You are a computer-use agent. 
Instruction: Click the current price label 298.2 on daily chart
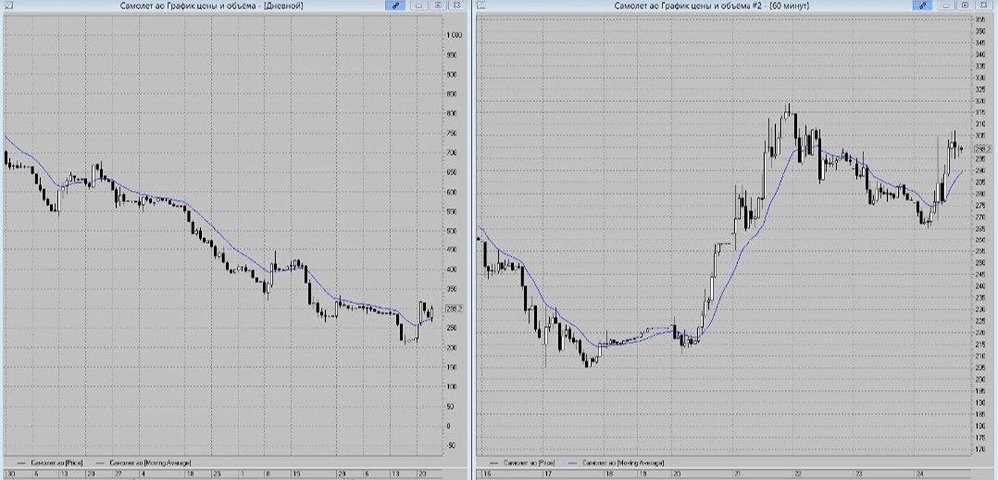[455, 308]
